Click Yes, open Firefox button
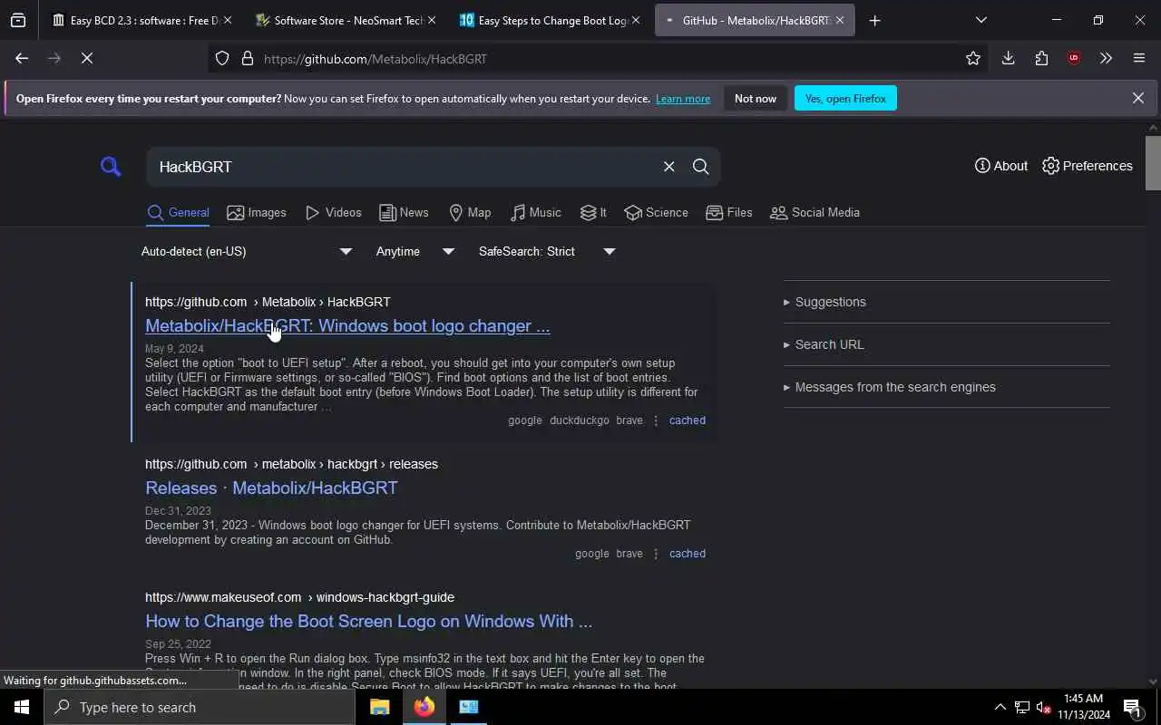 point(845,98)
